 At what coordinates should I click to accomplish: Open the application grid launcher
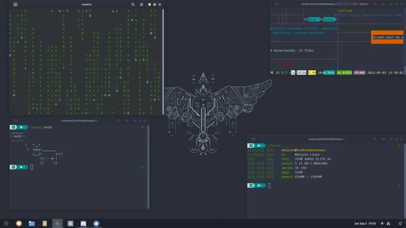(x=7, y=223)
